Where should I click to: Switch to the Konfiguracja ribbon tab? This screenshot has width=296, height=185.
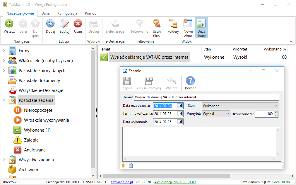point(67,13)
